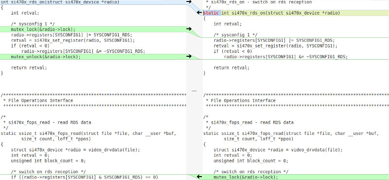Click 'int si470x_rds_on' top line in left pane
Viewport: 389px width, 180px height.
pyautogui.click(x=60, y=2)
